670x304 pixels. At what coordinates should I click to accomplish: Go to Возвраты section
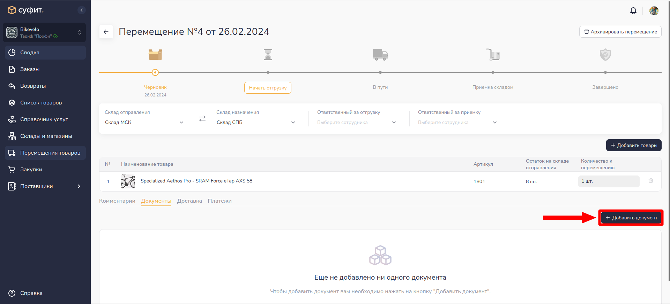point(45,86)
